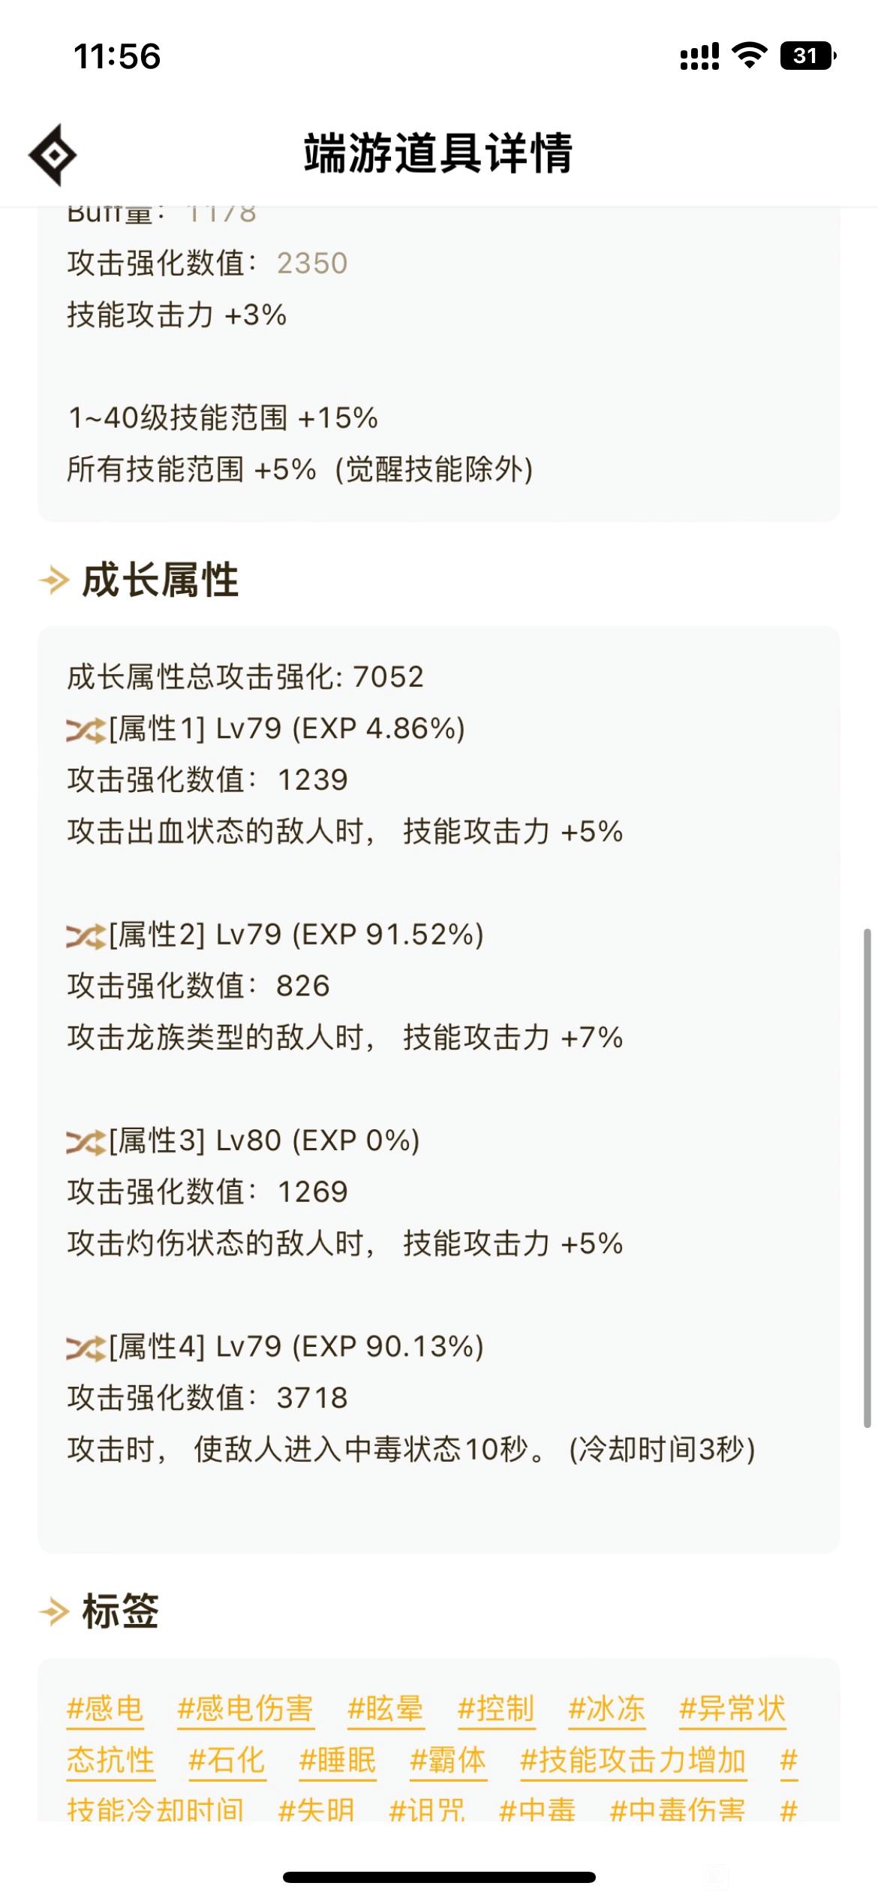Open the #技能攻击力增加 tag

click(x=633, y=1760)
